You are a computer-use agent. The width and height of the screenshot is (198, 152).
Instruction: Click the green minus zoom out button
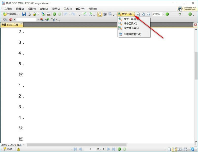click(167, 14)
